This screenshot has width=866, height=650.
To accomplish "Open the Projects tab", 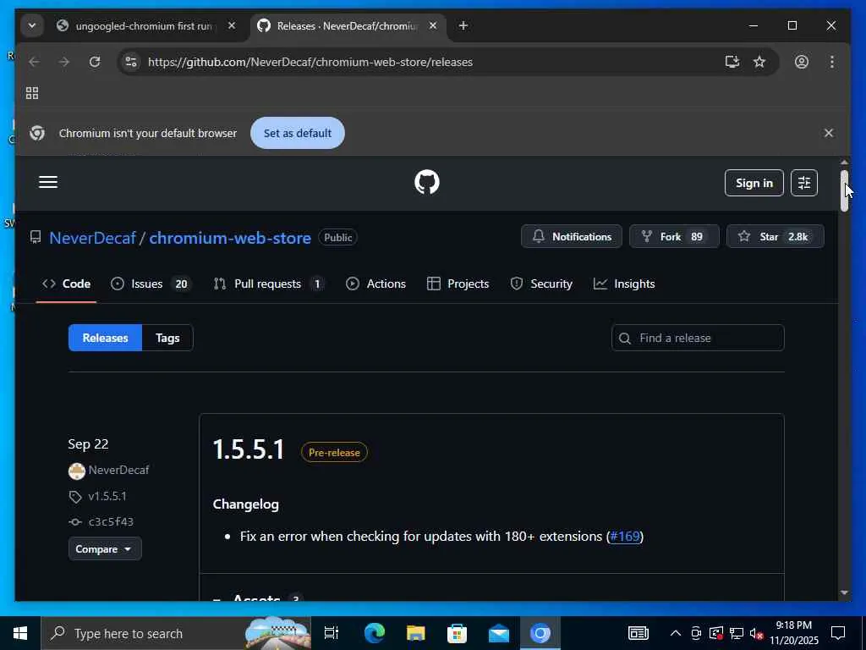I will 458,284.
